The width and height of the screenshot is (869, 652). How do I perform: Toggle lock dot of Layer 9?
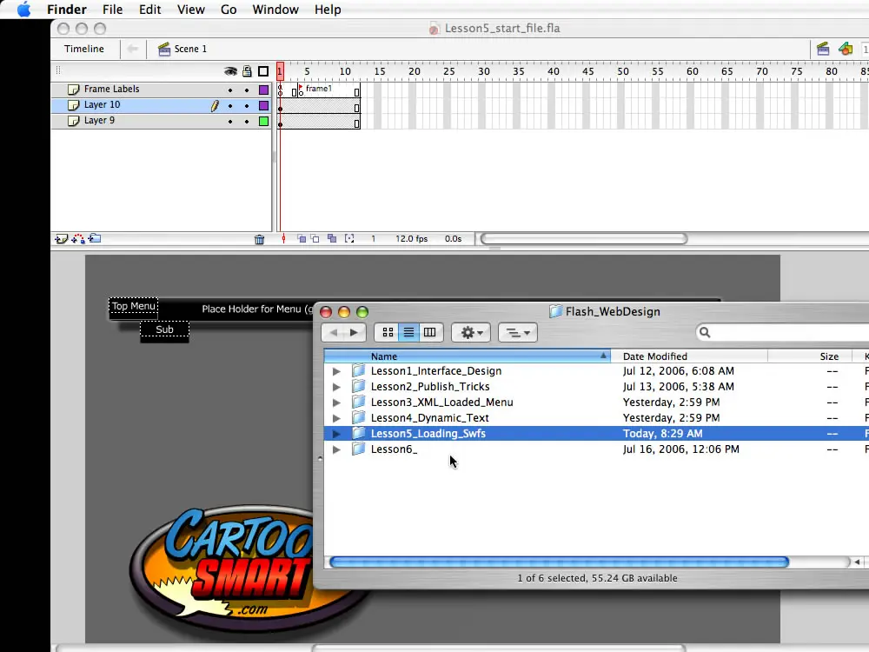coord(247,121)
